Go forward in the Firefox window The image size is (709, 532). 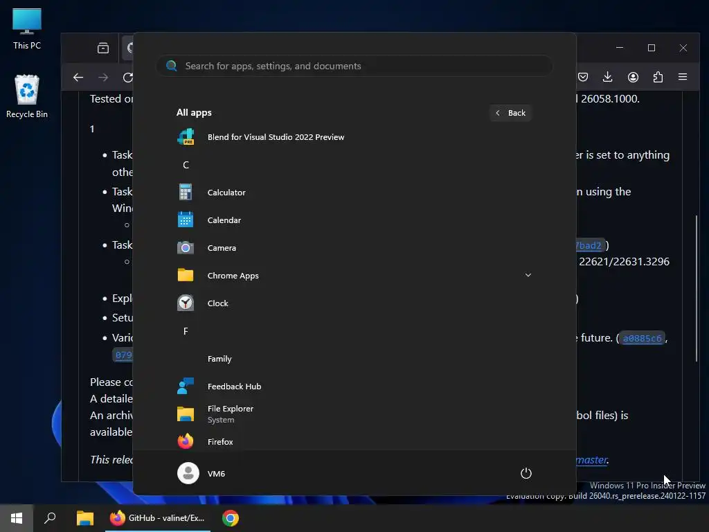point(103,78)
